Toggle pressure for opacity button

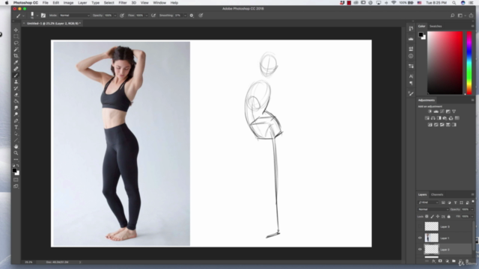pyautogui.click(x=122, y=15)
